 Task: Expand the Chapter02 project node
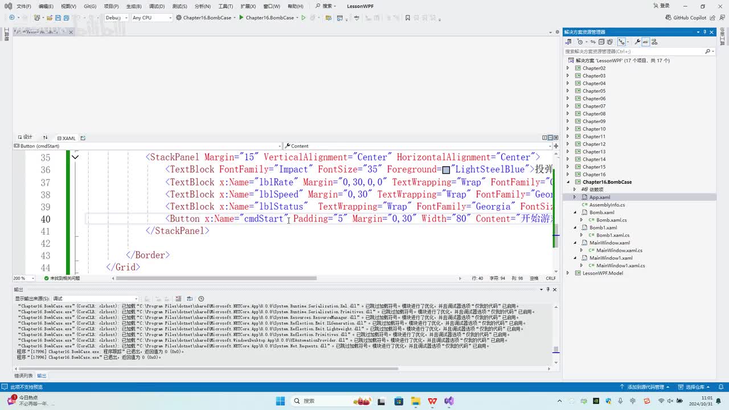click(567, 68)
